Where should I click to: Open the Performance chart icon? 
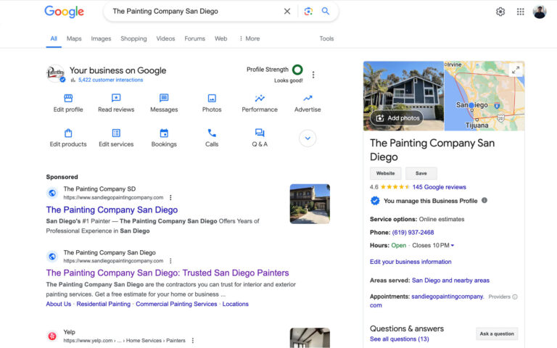260,98
